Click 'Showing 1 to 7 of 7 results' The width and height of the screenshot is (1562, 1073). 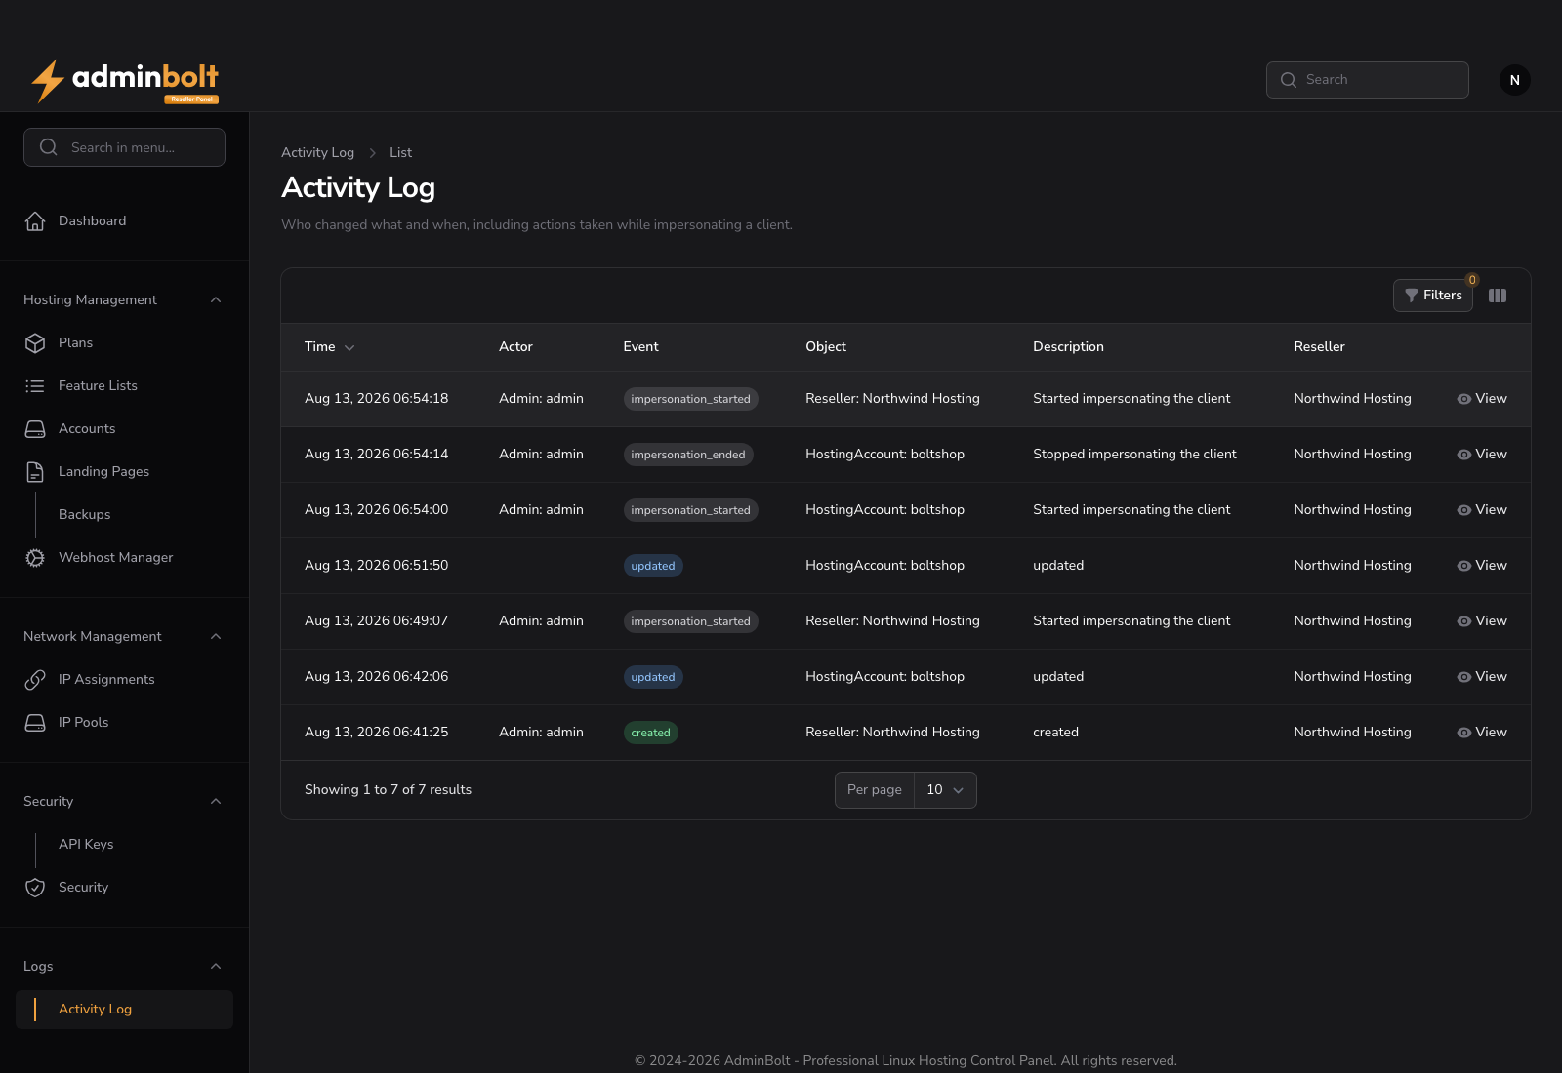click(x=388, y=790)
